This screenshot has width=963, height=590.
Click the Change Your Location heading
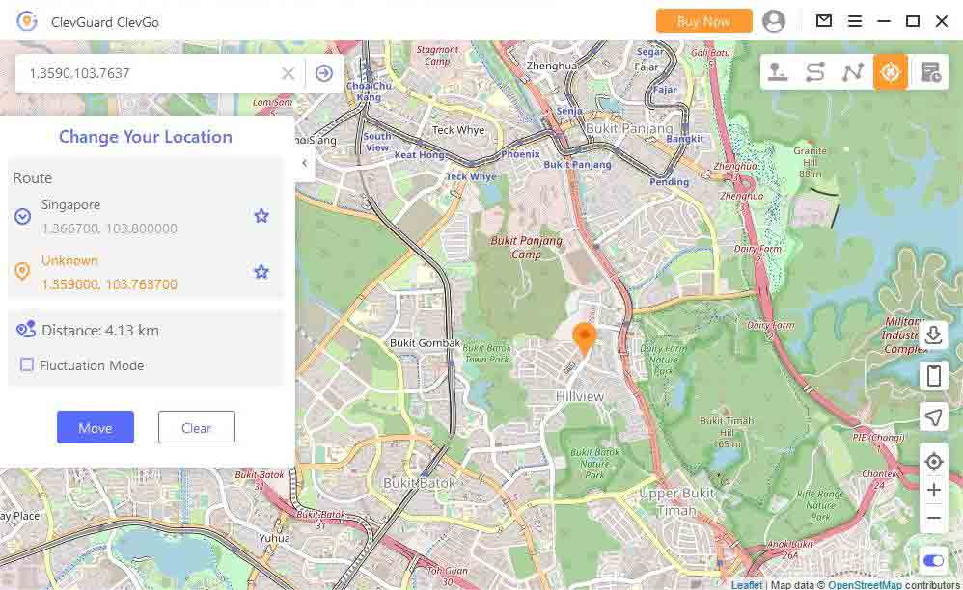(x=146, y=137)
